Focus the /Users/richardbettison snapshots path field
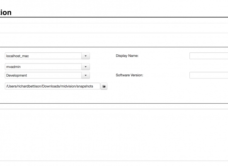Screen dimensions: 228x166 point(53,86)
